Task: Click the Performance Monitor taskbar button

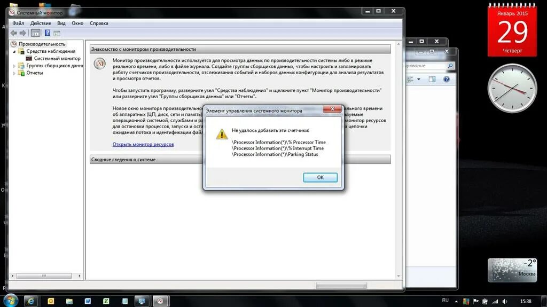Action: click(x=160, y=301)
